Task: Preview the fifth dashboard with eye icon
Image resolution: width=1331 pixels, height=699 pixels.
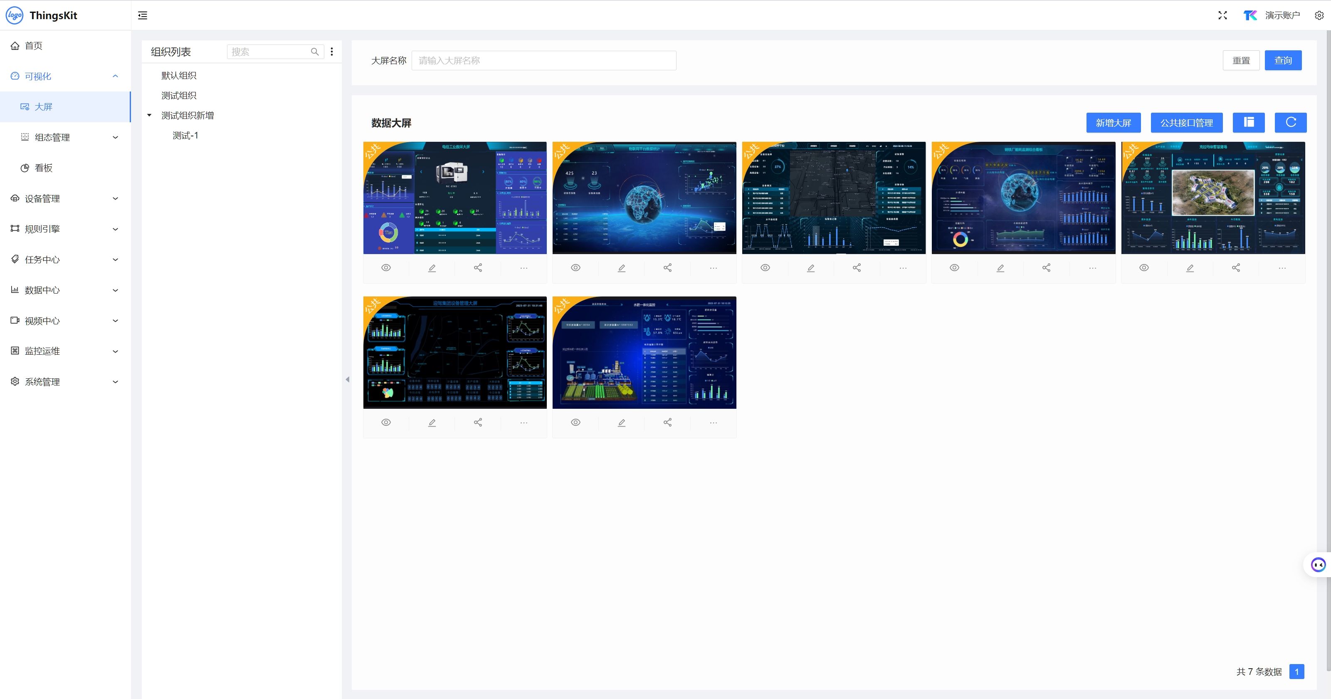Action: click(1144, 268)
